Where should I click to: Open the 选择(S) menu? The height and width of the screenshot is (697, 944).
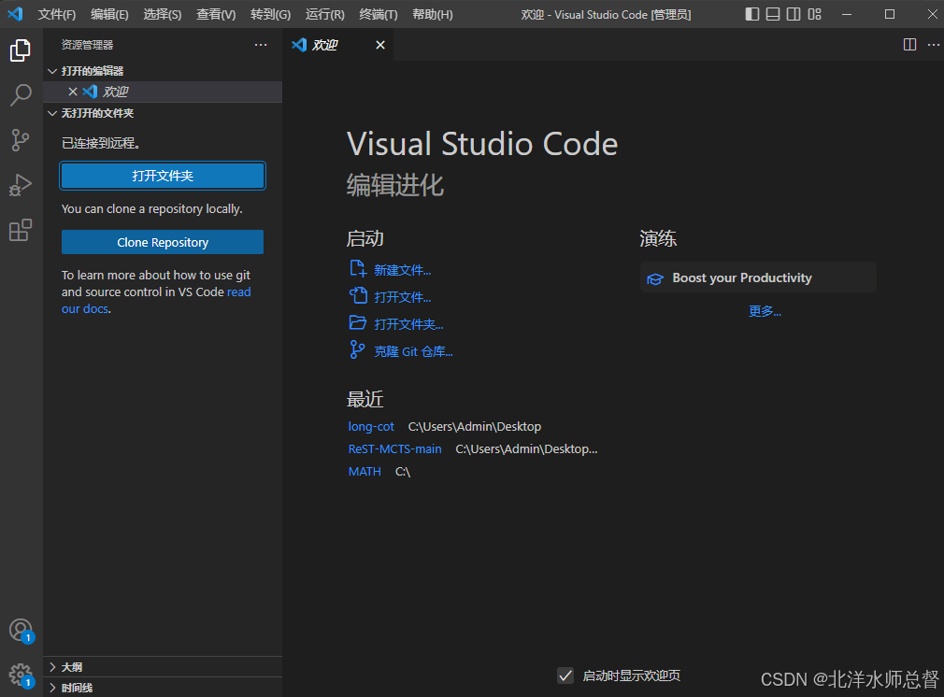[x=163, y=14]
